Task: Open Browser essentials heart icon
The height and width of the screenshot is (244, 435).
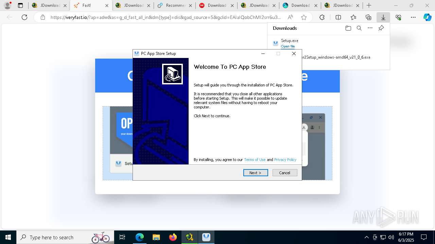Action: [x=398, y=17]
